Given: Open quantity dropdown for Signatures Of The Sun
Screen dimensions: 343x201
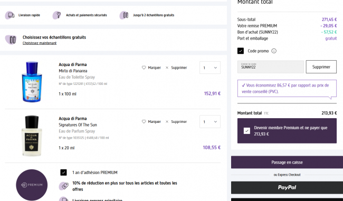Looking at the screenshot, I should tap(210, 122).
